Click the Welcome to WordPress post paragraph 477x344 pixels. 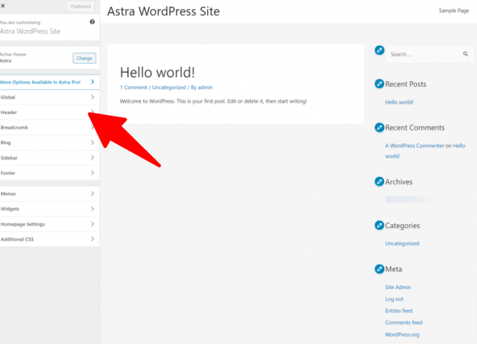(213, 101)
